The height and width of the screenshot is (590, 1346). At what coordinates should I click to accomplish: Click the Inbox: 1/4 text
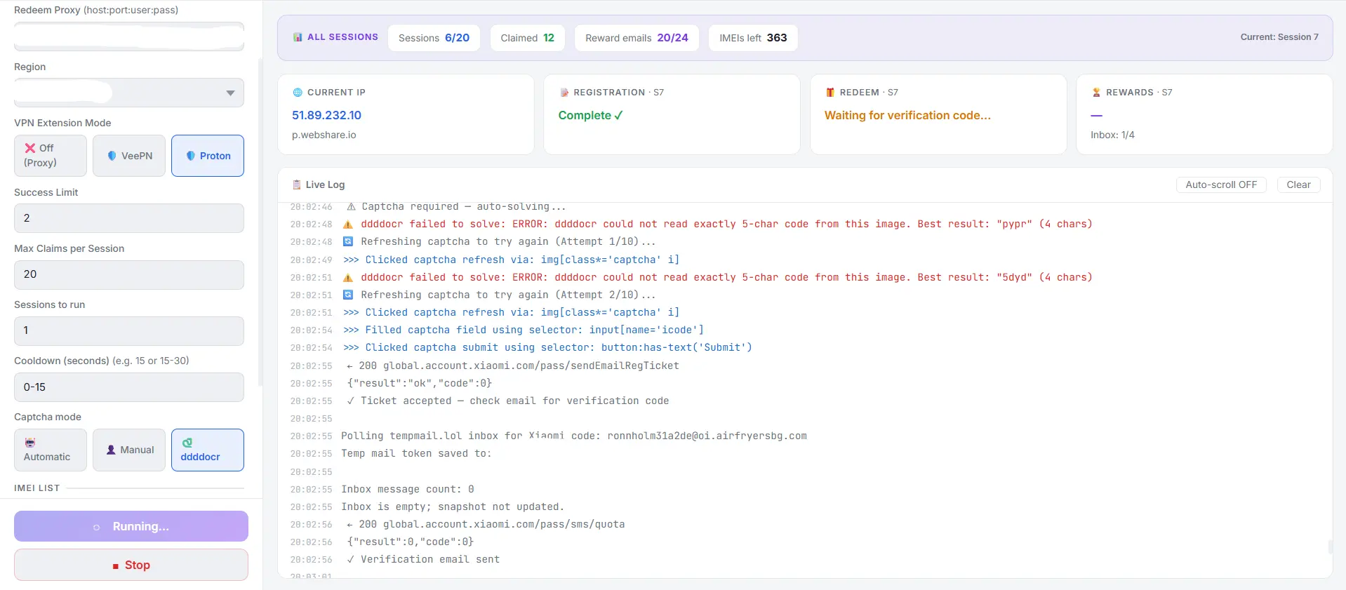pyautogui.click(x=1112, y=135)
